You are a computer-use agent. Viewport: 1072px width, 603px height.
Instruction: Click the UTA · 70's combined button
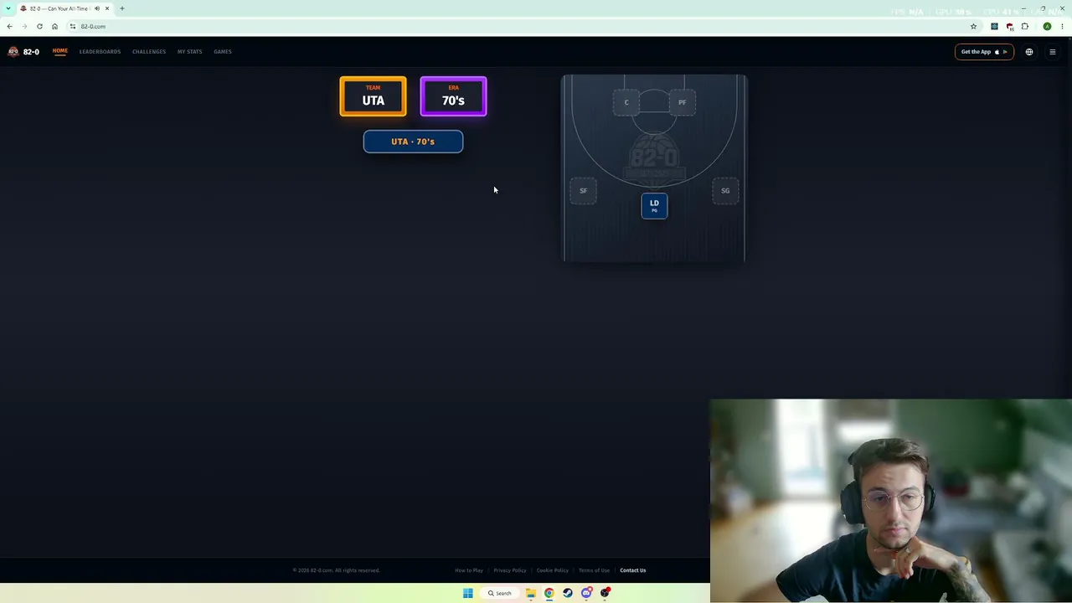coord(413,142)
